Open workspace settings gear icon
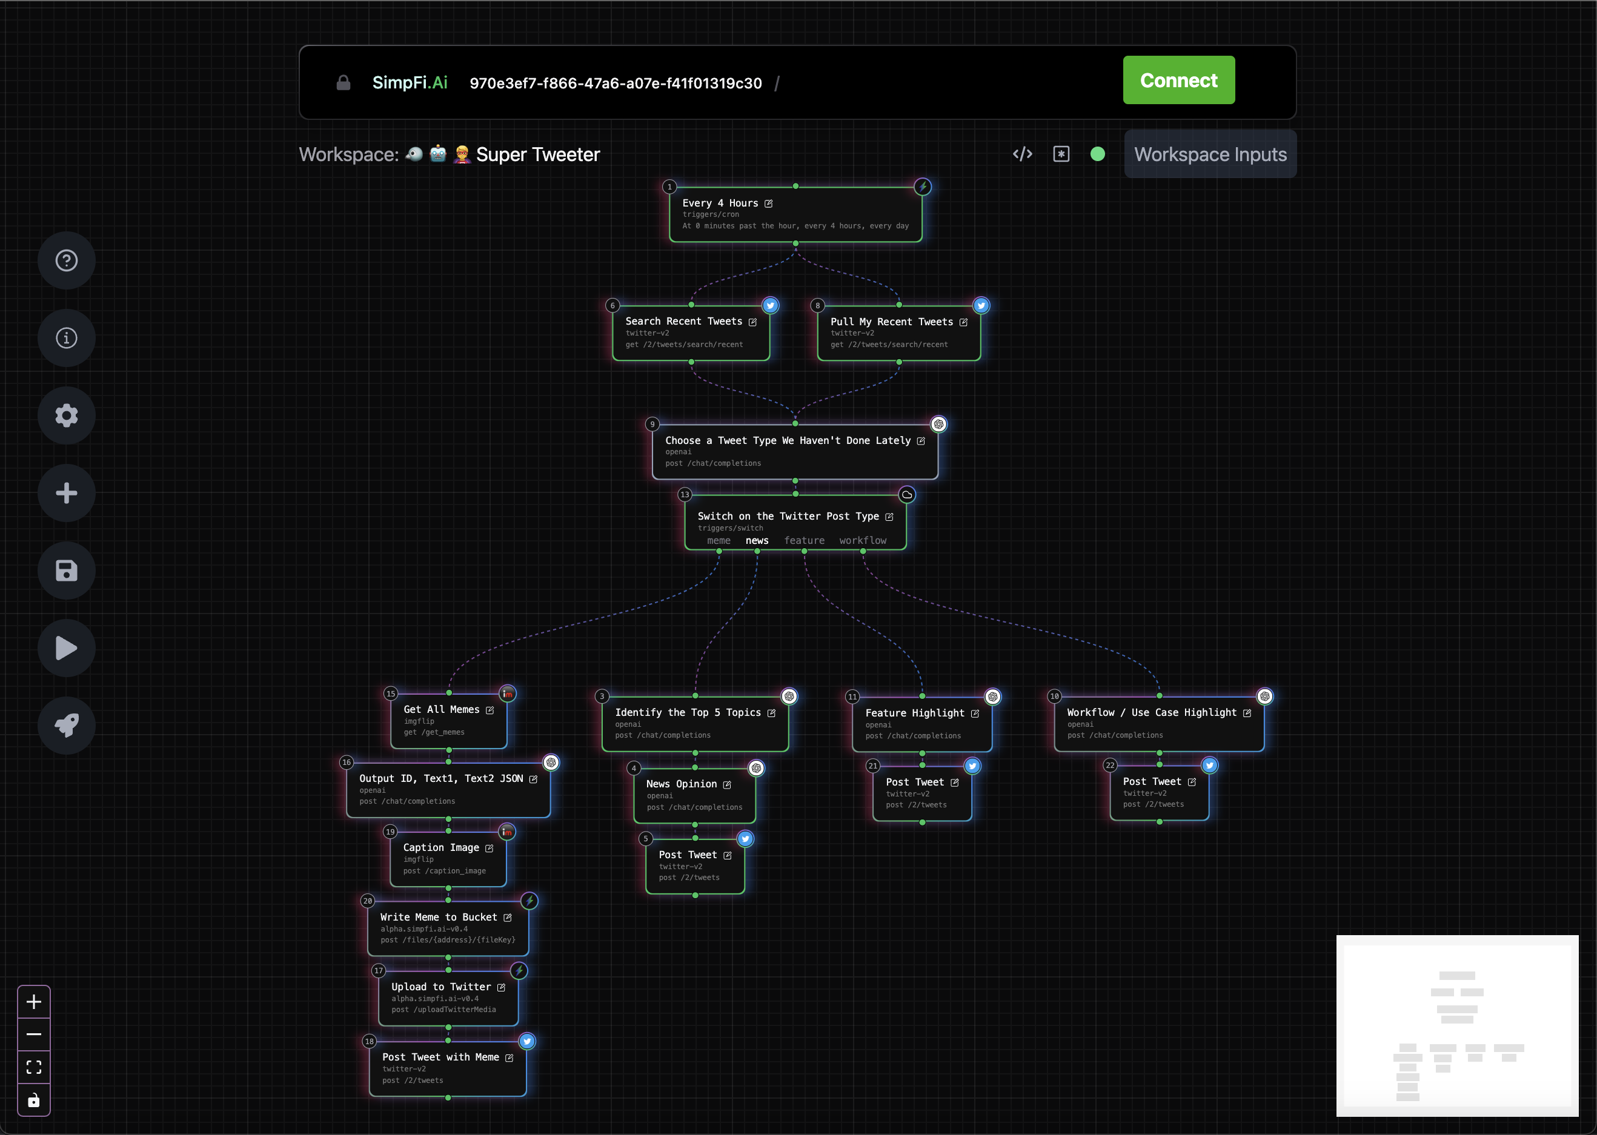The image size is (1597, 1135). click(x=67, y=416)
